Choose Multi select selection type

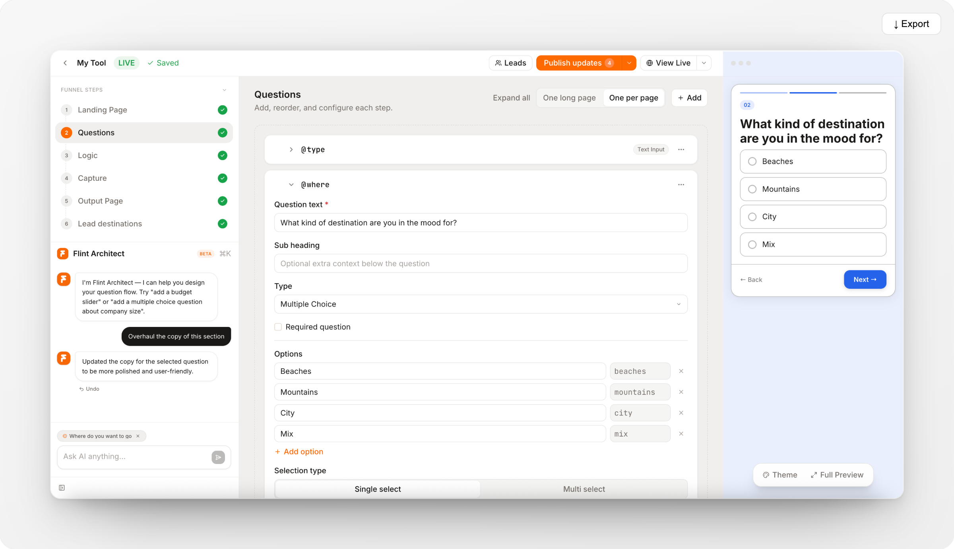(584, 489)
